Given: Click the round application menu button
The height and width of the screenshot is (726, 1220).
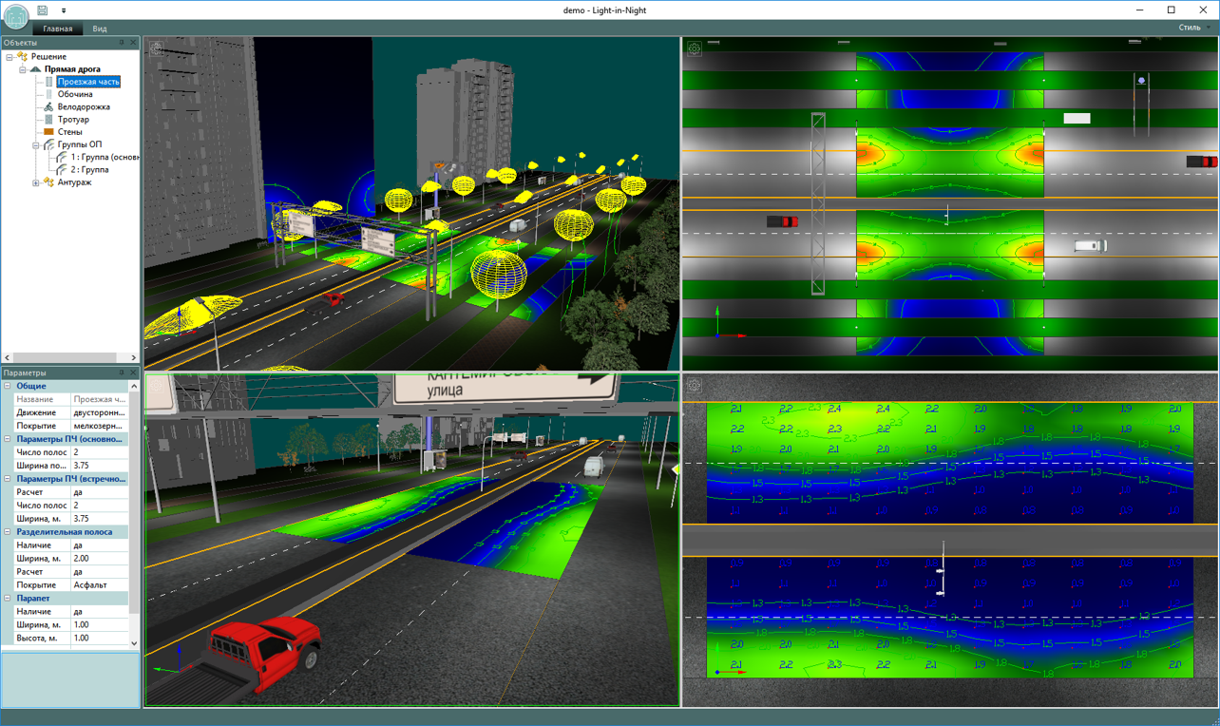Looking at the screenshot, I should click(16, 16).
